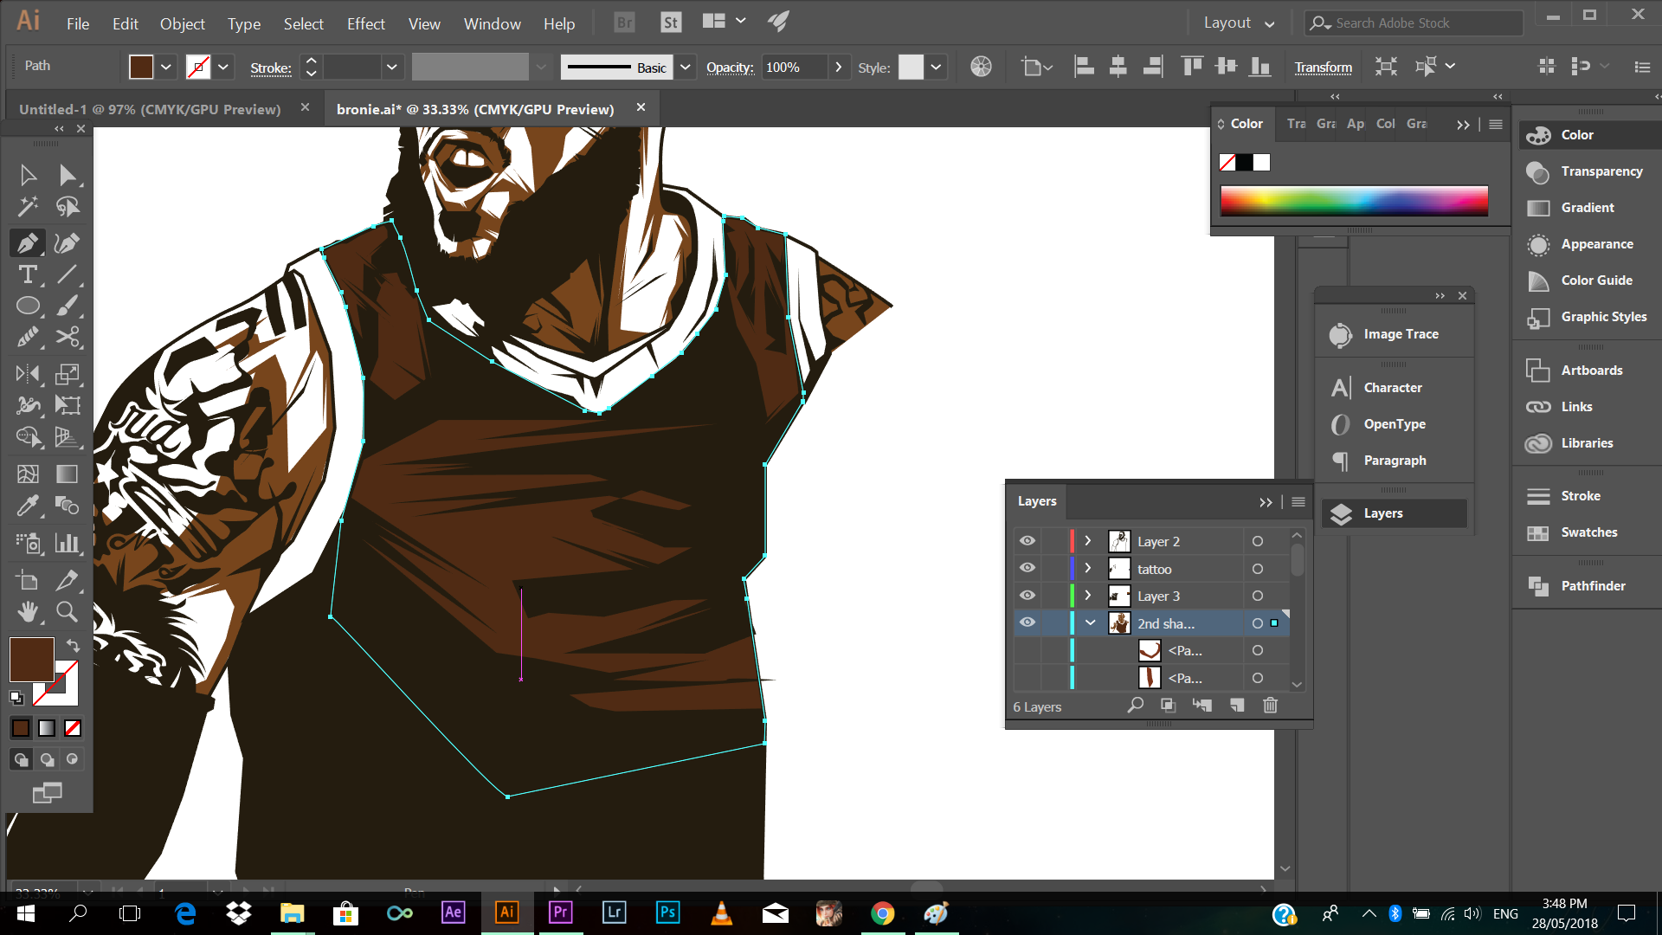
Task: Expand the tattoo layer
Action: pyautogui.click(x=1088, y=568)
